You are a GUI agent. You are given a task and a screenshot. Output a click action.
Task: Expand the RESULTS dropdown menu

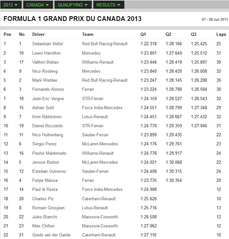click(x=108, y=5)
